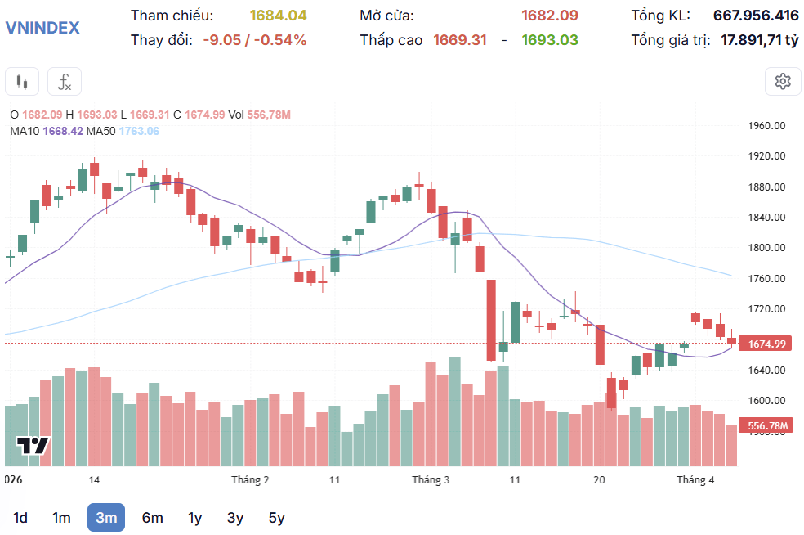Select the 1d timeframe
Screen dimensions: 804x535
pos(20,518)
